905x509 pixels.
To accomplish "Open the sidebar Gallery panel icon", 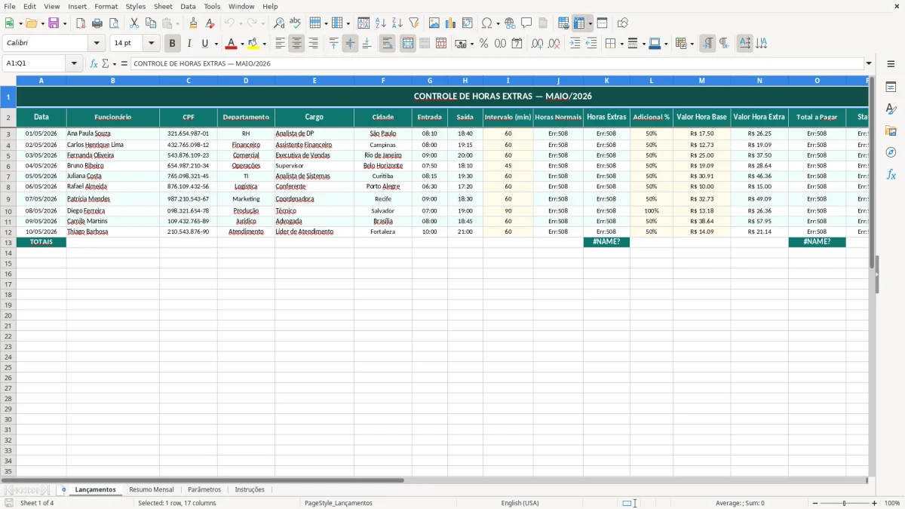I will coord(891,131).
